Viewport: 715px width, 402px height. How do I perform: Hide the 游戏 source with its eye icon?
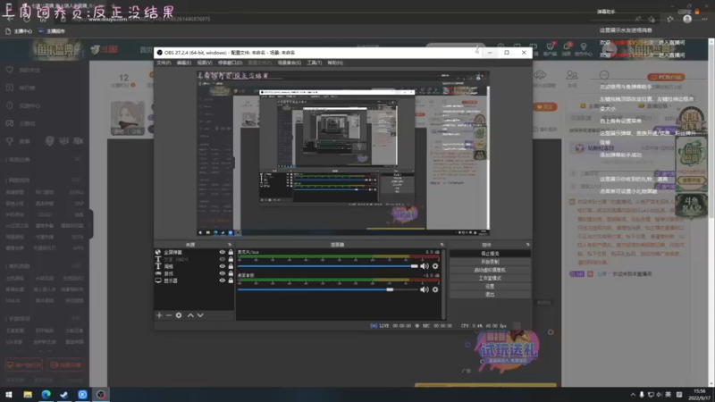[x=222, y=273]
